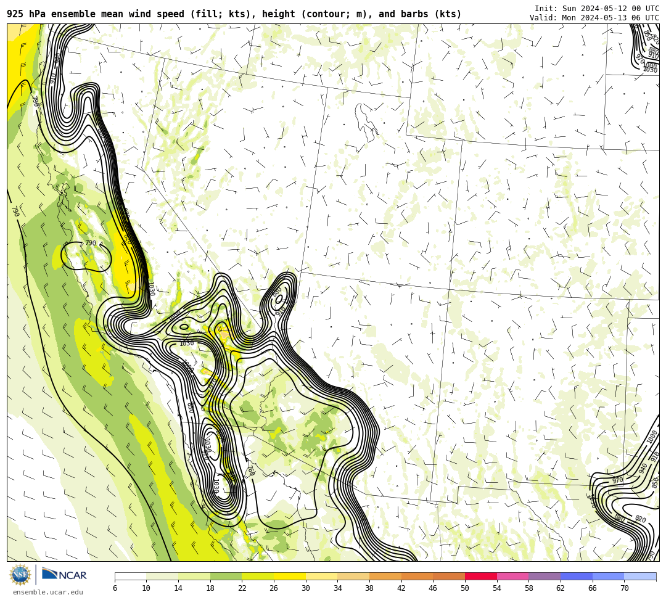666x600 pixels.
Task: Click the colorbar label 22
Action: [x=242, y=588]
